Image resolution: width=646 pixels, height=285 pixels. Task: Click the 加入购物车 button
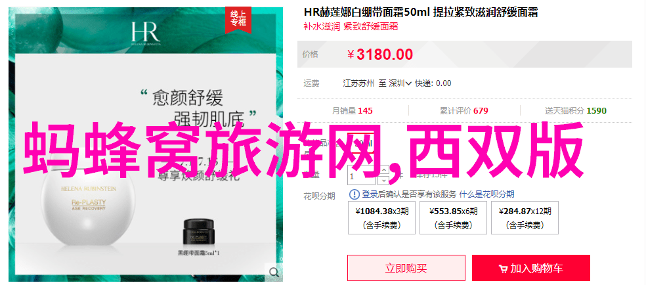tap(531, 268)
